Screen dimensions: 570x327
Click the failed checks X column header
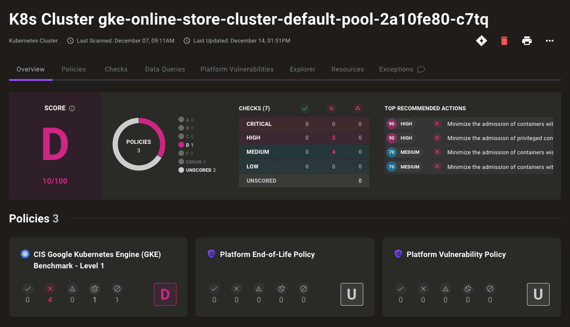[x=331, y=108]
